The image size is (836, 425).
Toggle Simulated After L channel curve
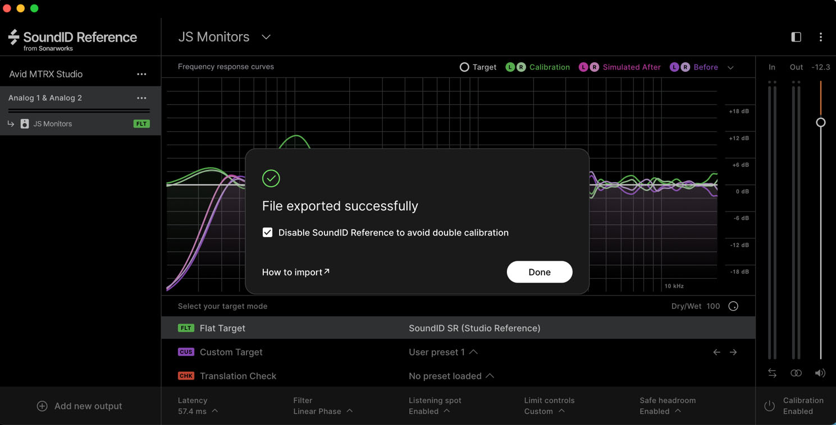pyautogui.click(x=583, y=67)
